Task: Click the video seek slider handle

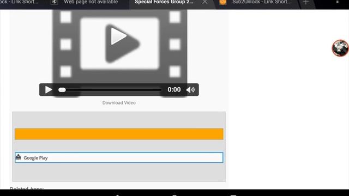Action: click(x=62, y=90)
